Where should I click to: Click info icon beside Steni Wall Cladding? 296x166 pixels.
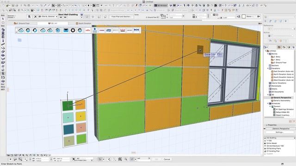pos(82,14)
